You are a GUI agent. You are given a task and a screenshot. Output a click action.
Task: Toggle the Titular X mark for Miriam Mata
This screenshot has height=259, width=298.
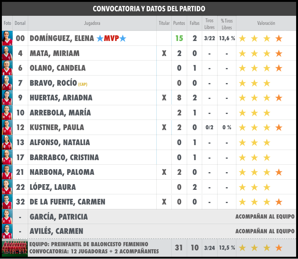pos(164,53)
